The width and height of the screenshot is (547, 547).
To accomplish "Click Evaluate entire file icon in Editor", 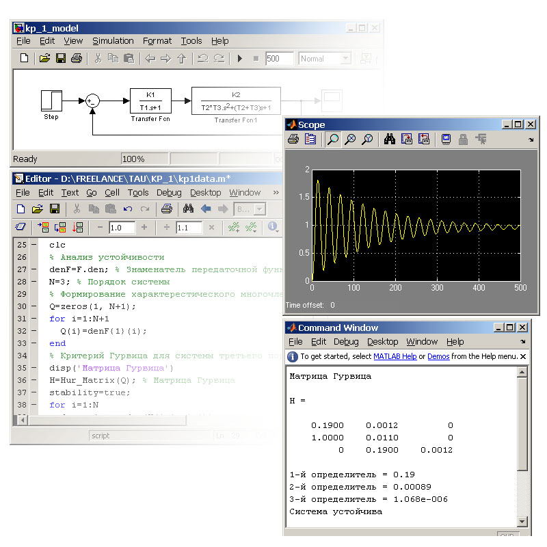I will (x=77, y=227).
